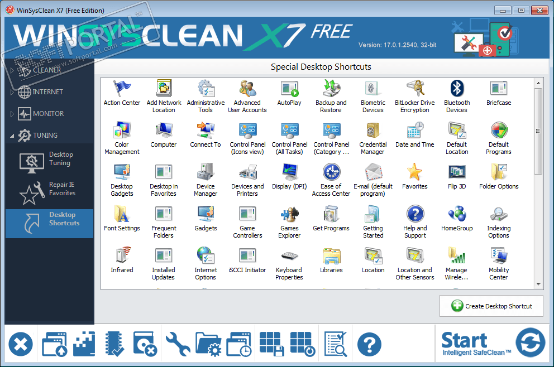This screenshot has width=554, height=367.
Task: Click the grid with floppy disk toolbar icon
Action: pos(271,344)
